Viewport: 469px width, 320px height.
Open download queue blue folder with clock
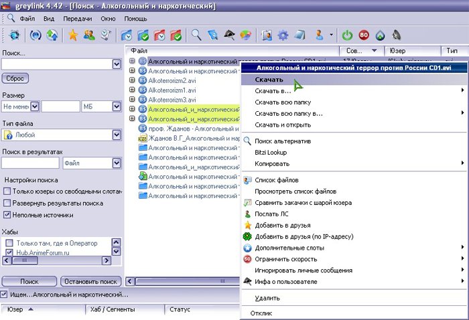click(x=127, y=35)
